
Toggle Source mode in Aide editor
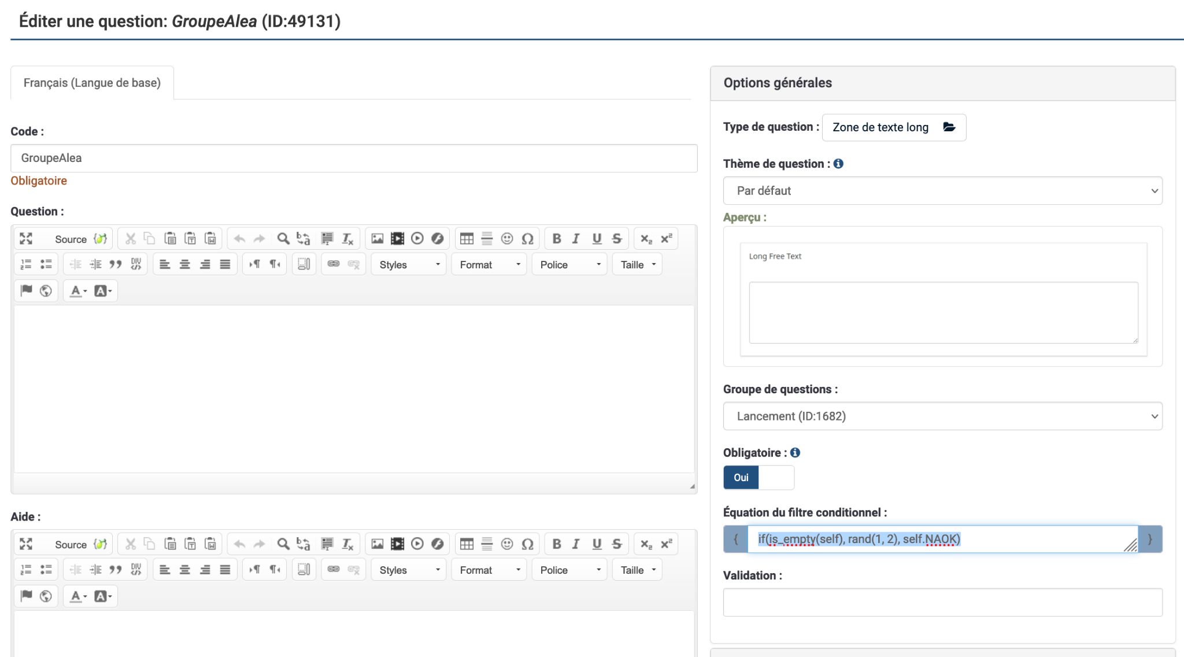pyautogui.click(x=70, y=544)
